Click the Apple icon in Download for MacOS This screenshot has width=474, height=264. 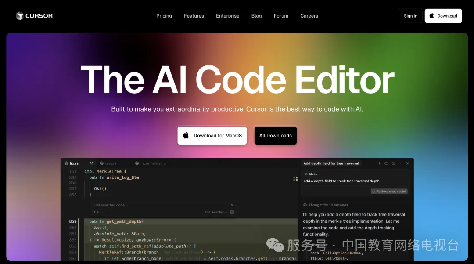186,135
